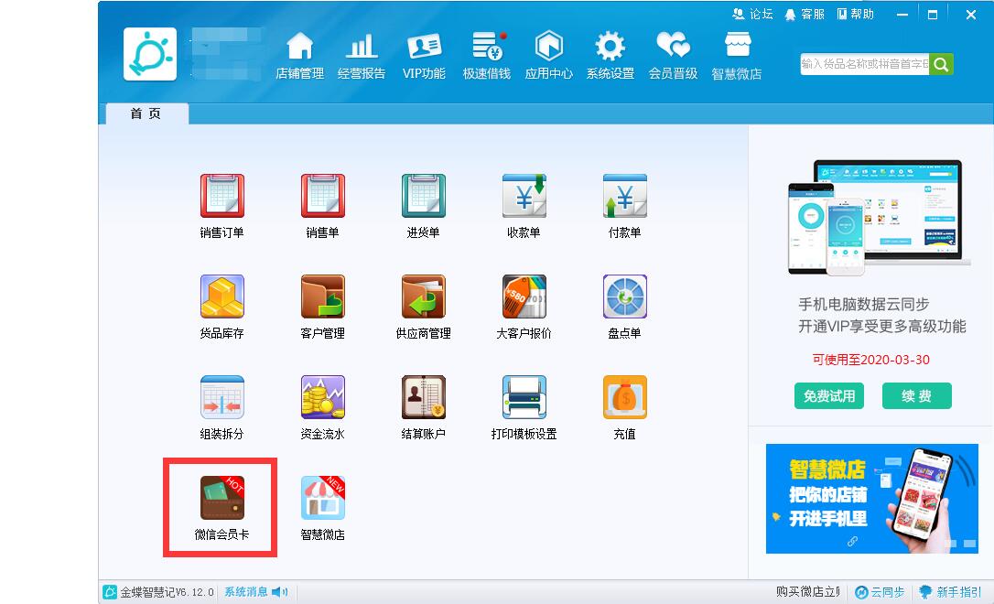Open the 智慧微店 promotional banner
Image resolution: width=994 pixels, height=604 pixels.
tap(871, 499)
